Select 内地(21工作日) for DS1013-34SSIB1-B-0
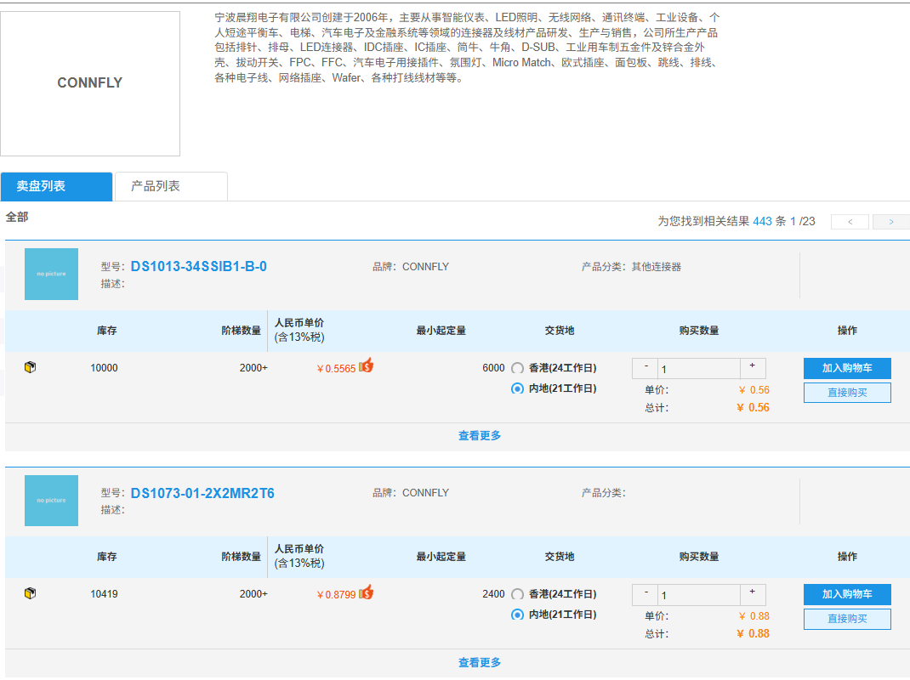This screenshot has width=910, height=680. coord(517,388)
